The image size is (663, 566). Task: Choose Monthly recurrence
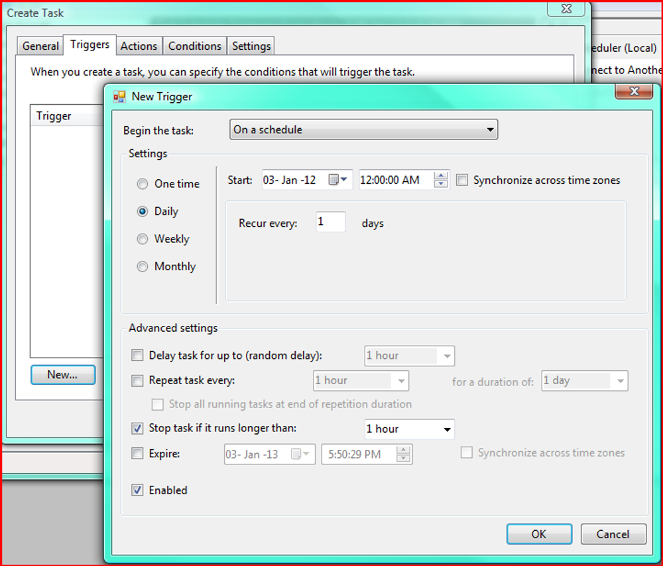pos(142,266)
